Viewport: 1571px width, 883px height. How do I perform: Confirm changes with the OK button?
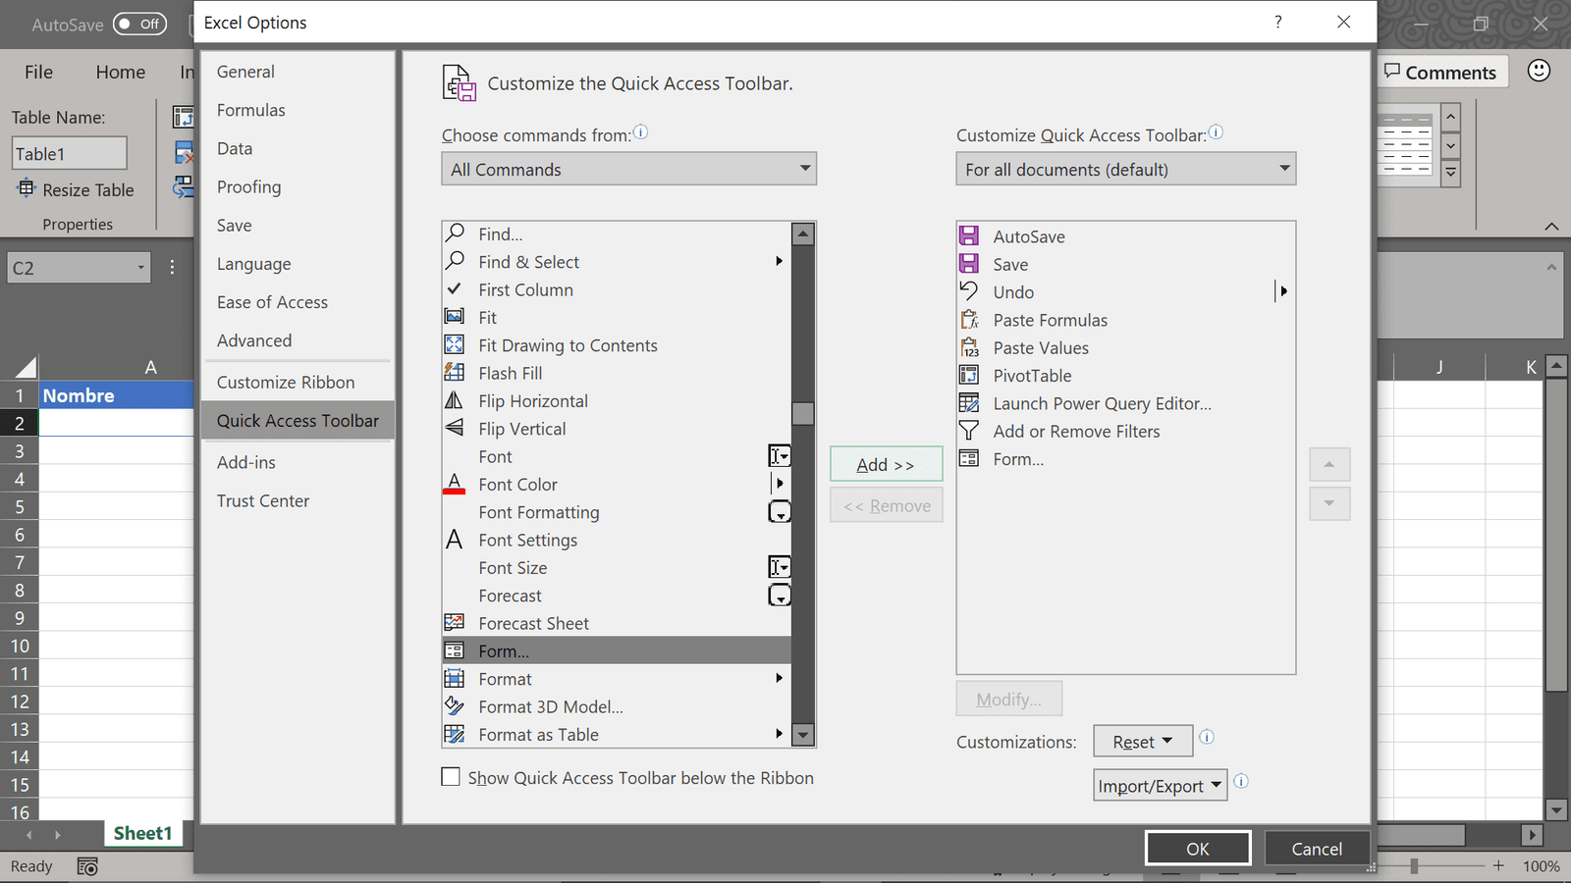click(1198, 847)
